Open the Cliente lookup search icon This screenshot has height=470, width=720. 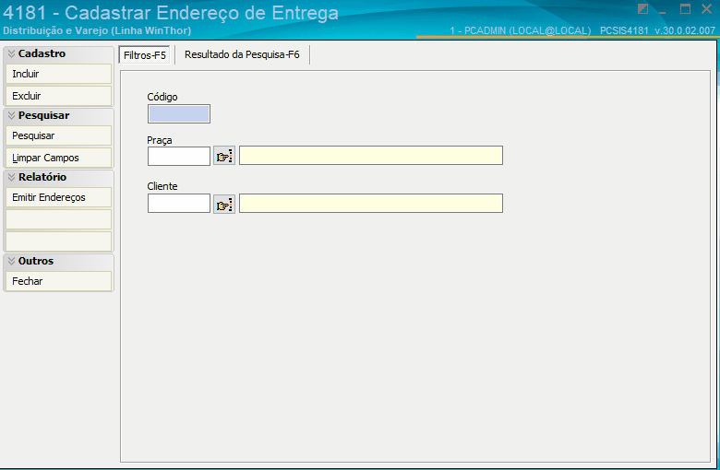(224, 204)
